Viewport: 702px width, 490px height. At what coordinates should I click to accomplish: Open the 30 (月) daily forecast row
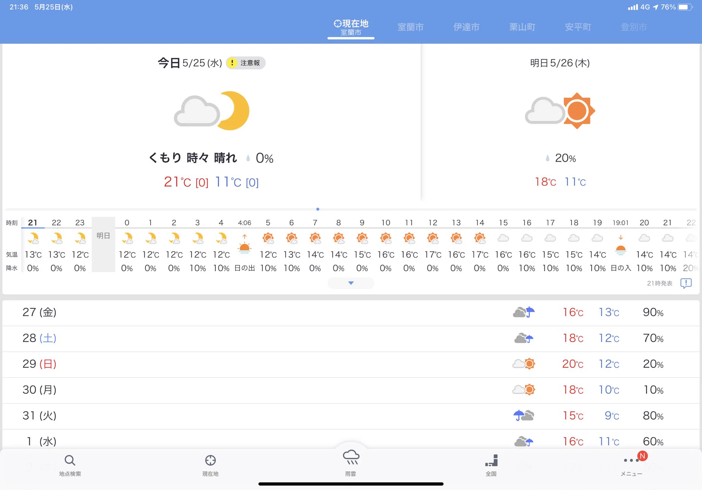click(x=351, y=390)
